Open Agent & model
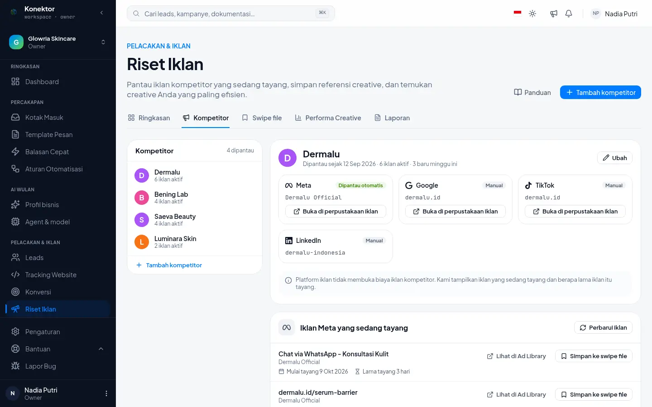652x407 pixels. pyautogui.click(x=58, y=222)
